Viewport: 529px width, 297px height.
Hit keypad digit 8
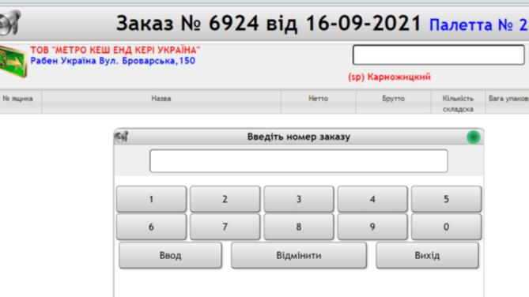pyautogui.click(x=299, y=227)
